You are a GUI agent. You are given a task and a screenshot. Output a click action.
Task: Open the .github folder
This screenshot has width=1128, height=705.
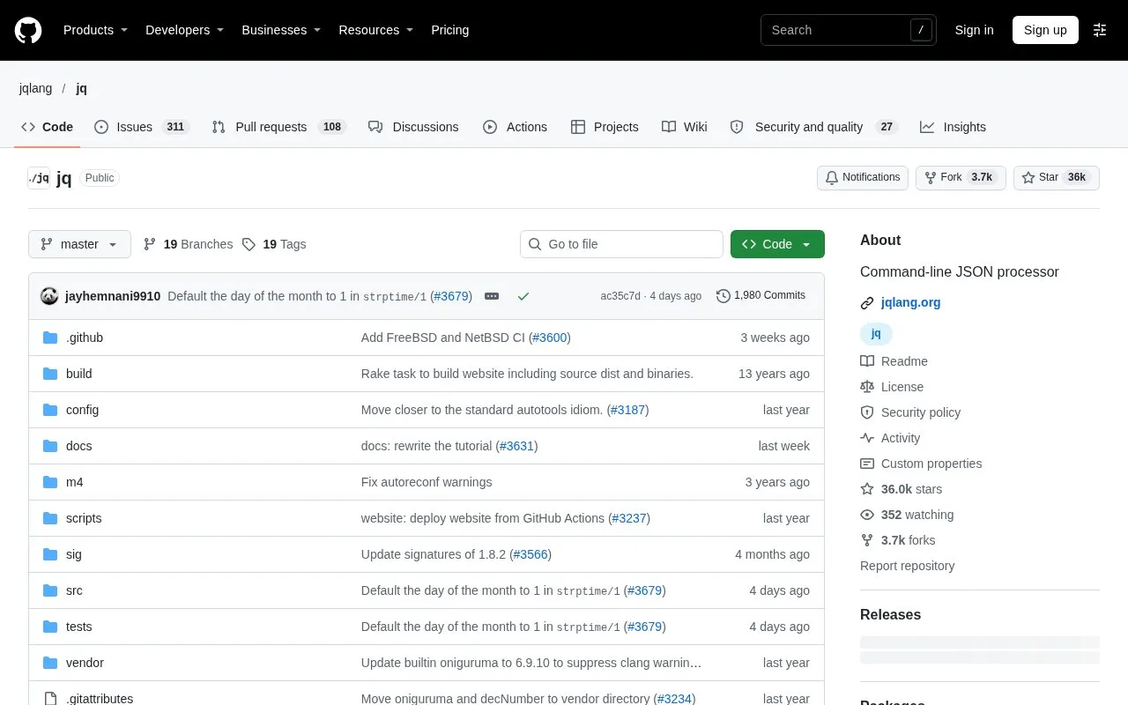coord(85,338)
